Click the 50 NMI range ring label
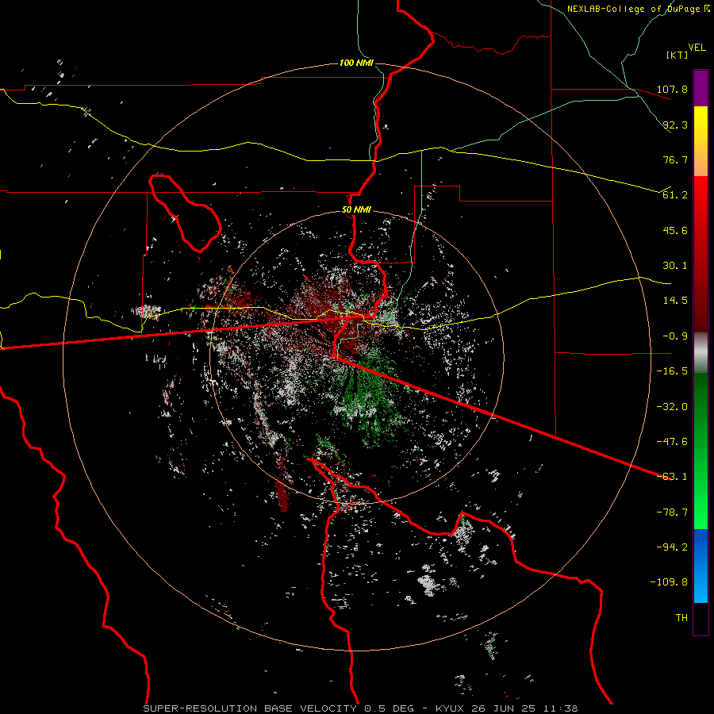 (x=356, y=210)
